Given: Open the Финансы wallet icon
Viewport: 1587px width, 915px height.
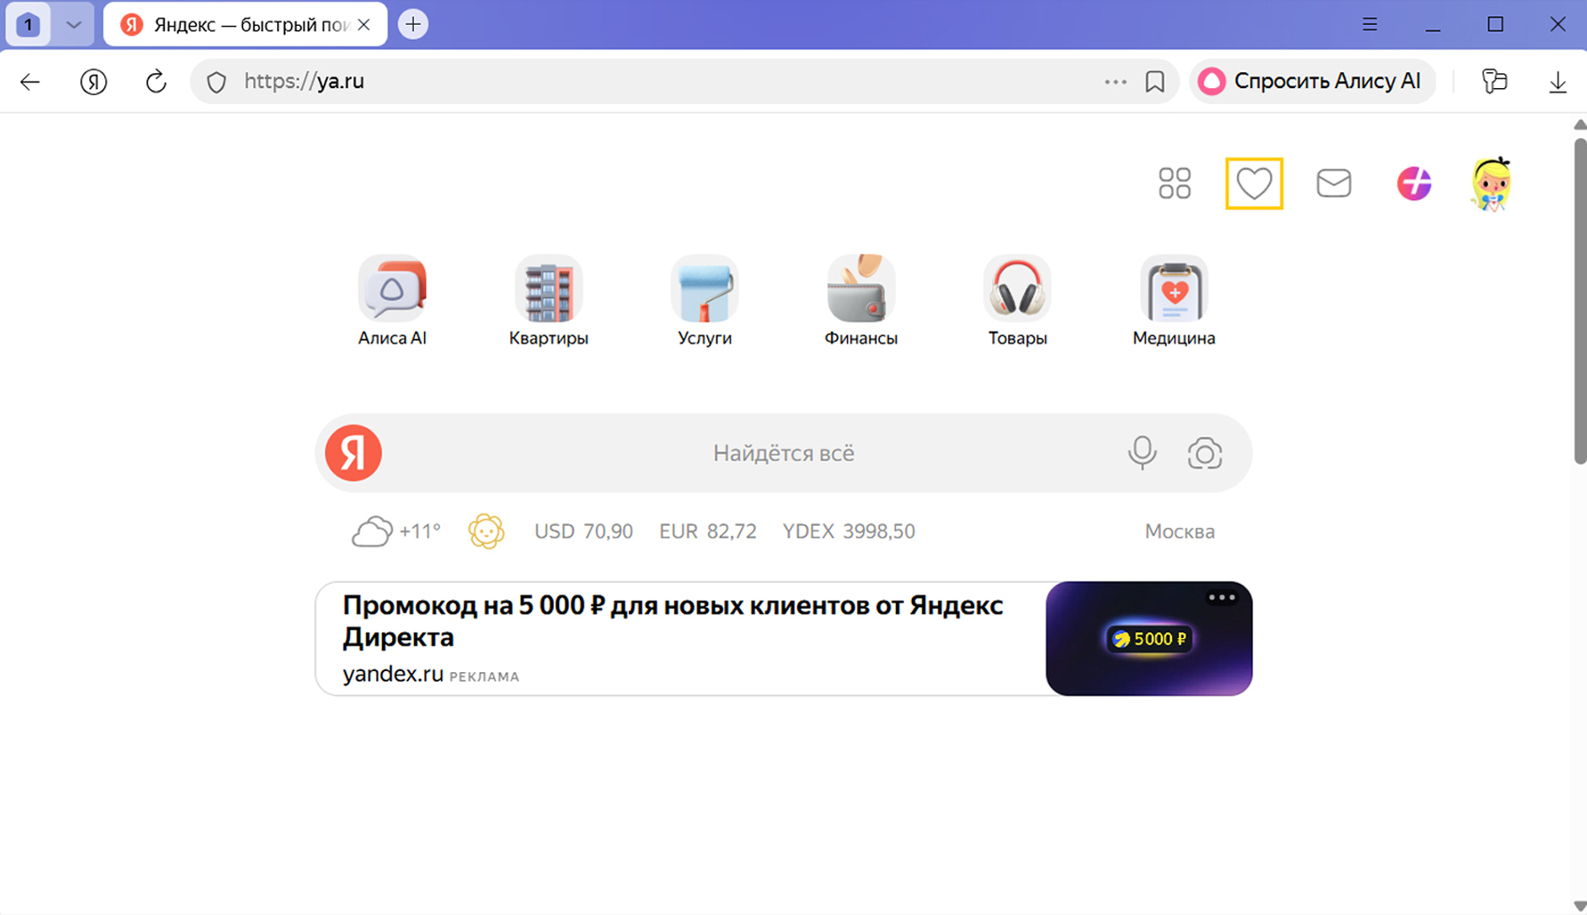Looking at the screenshot, I should (x=860, y=288).
